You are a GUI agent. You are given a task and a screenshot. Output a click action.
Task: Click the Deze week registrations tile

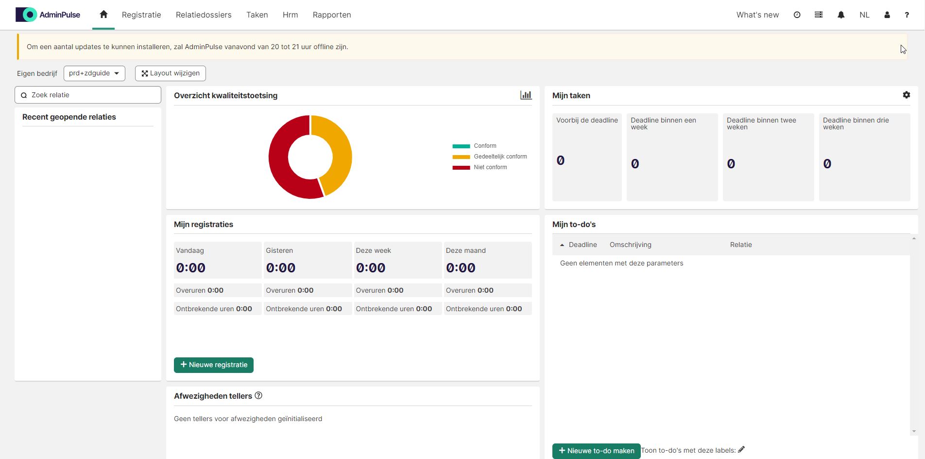point(398,260)
